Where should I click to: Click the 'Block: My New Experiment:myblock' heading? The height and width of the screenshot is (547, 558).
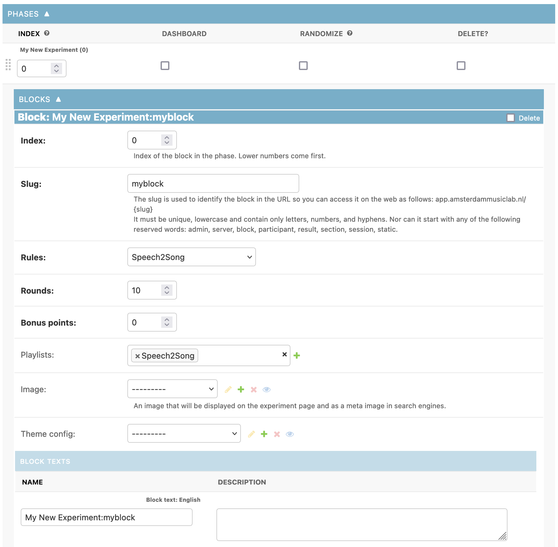coord(106,117)
